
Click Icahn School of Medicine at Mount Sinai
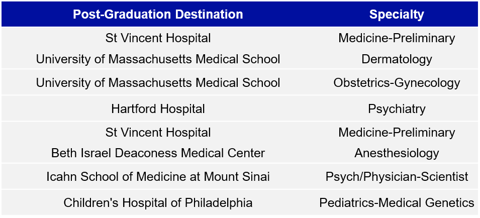tap(158, 177)
